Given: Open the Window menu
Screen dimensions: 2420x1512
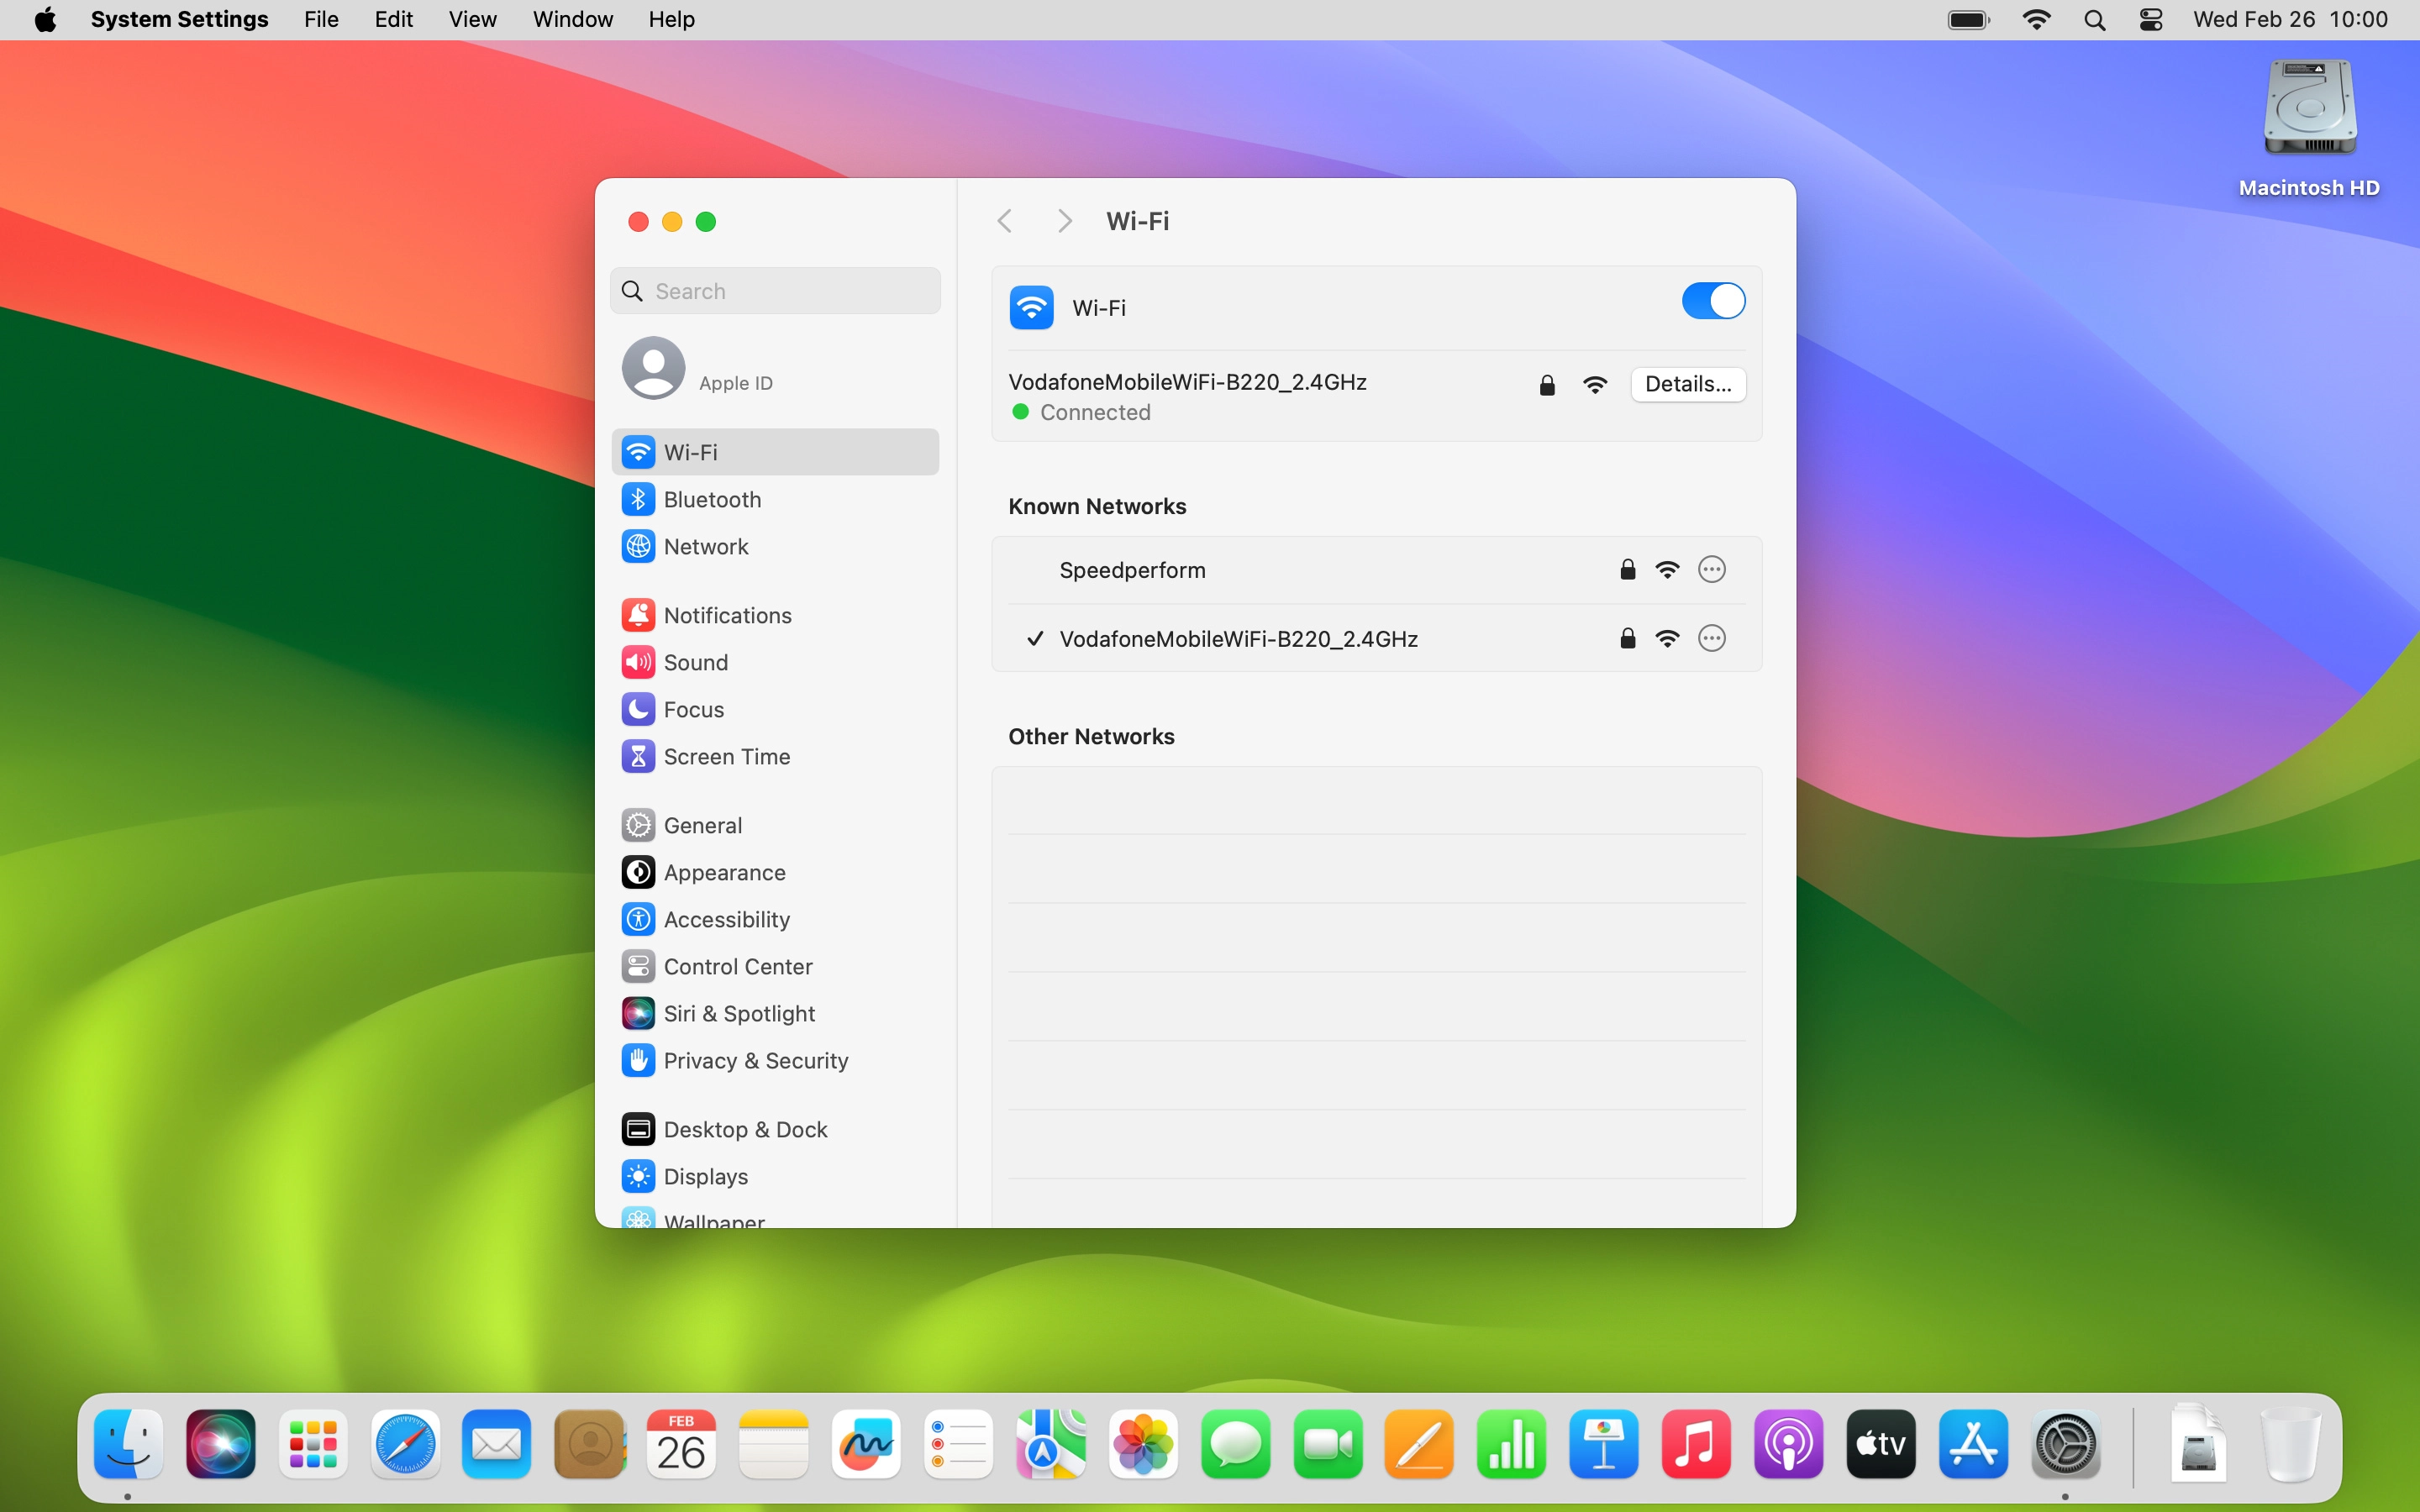Looking at the screenshot, I should [571, 19].
